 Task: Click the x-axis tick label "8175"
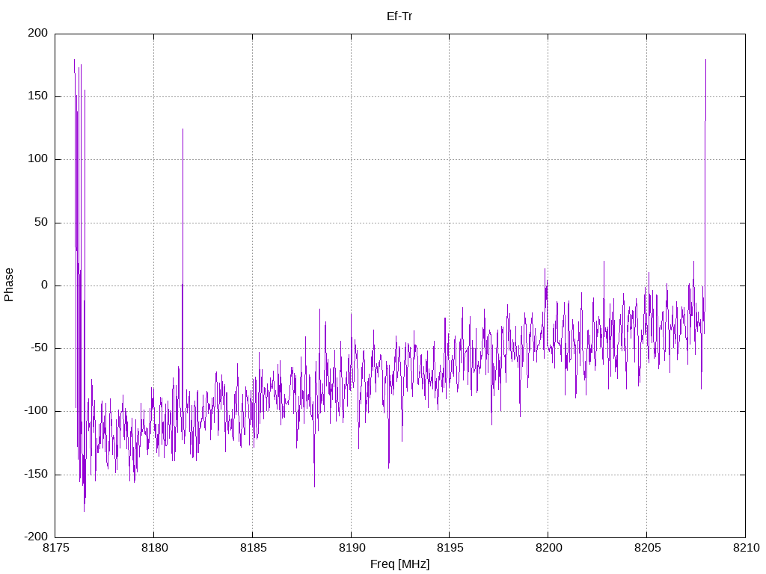55,548
